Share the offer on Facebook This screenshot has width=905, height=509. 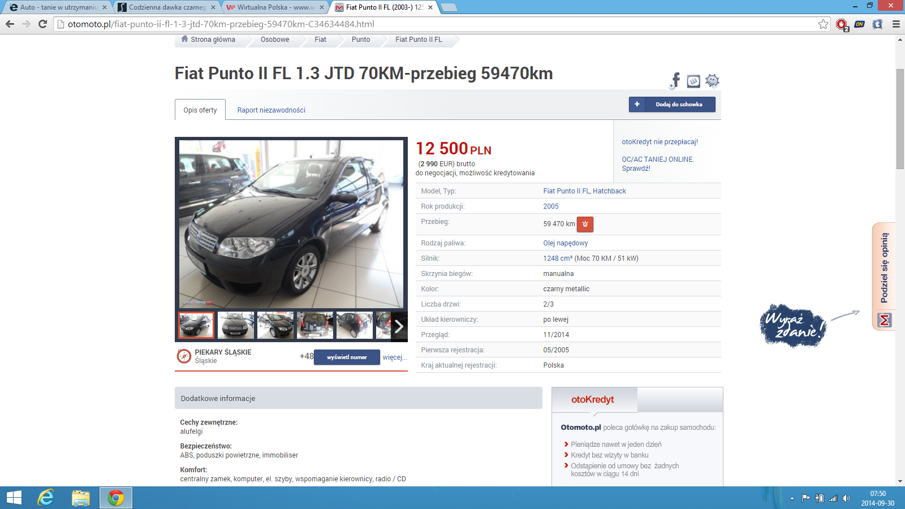[675, 80]
